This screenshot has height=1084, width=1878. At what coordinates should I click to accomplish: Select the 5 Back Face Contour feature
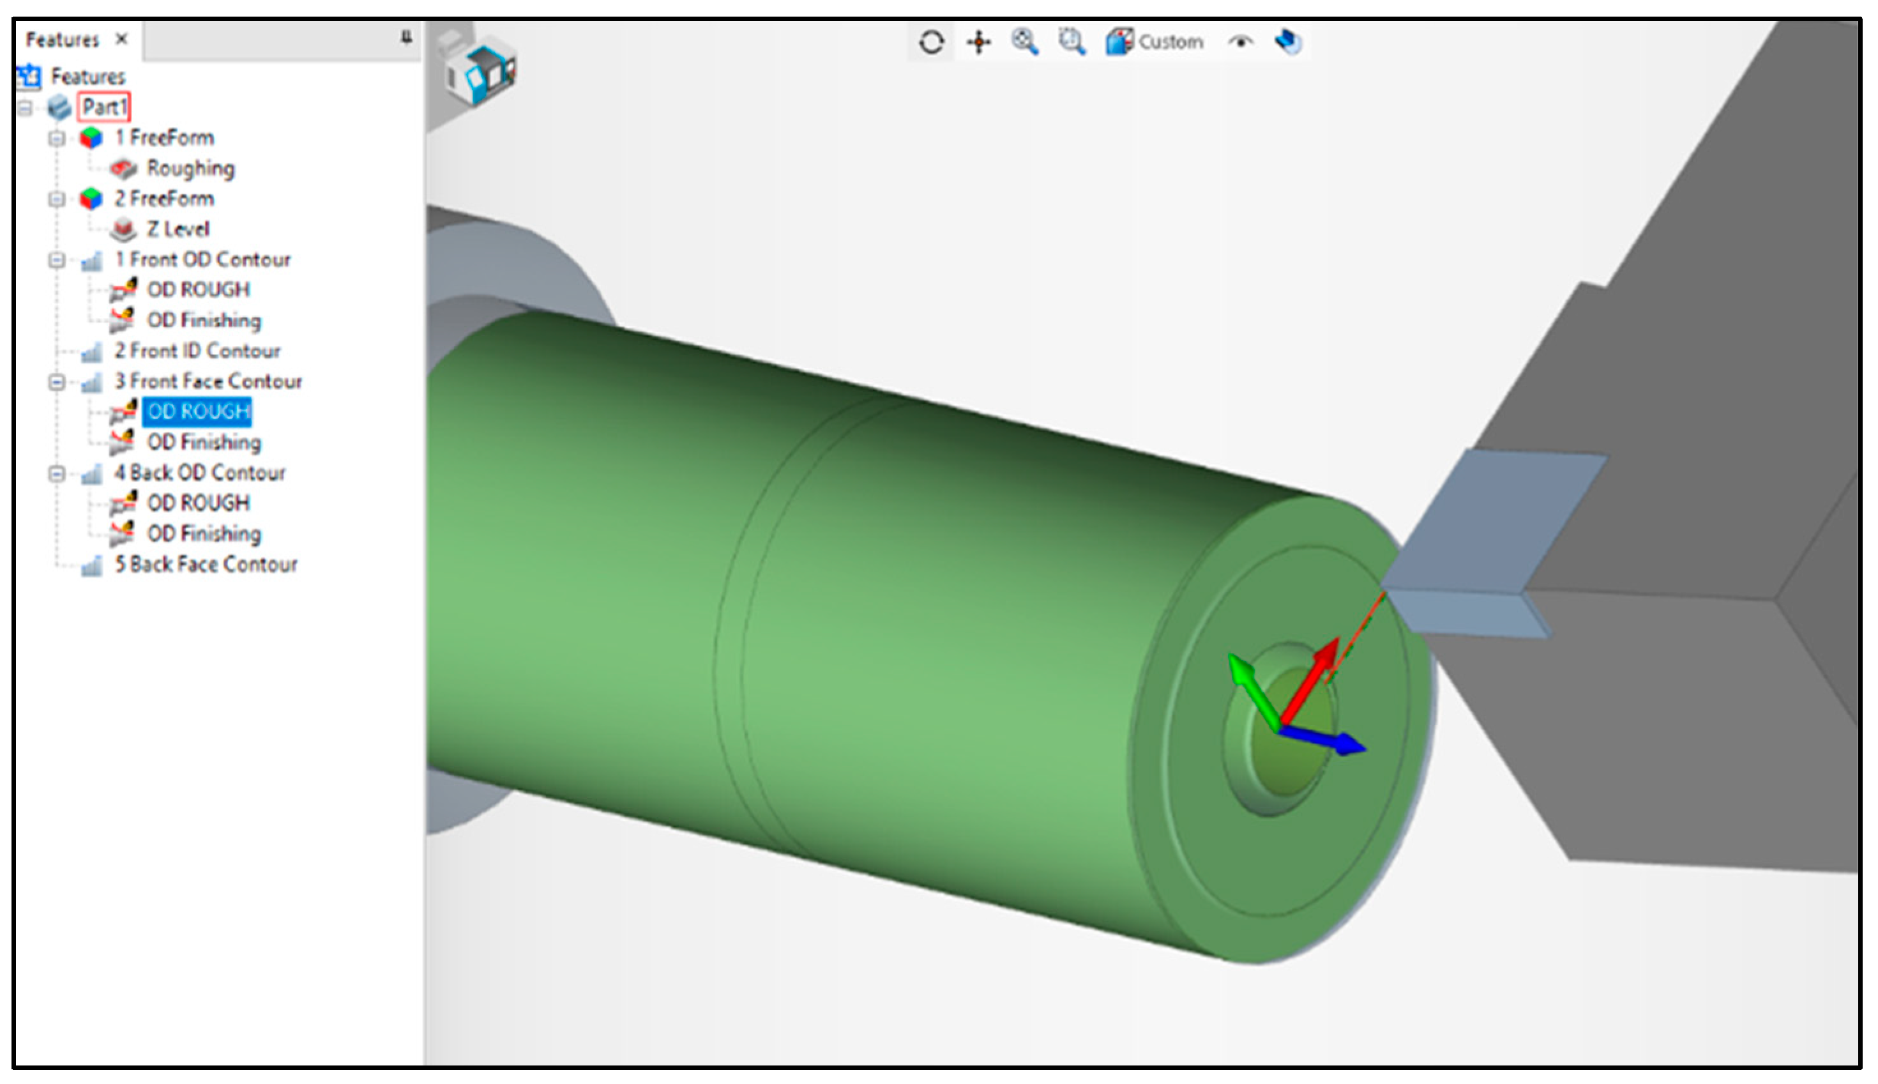pos(206,564)
